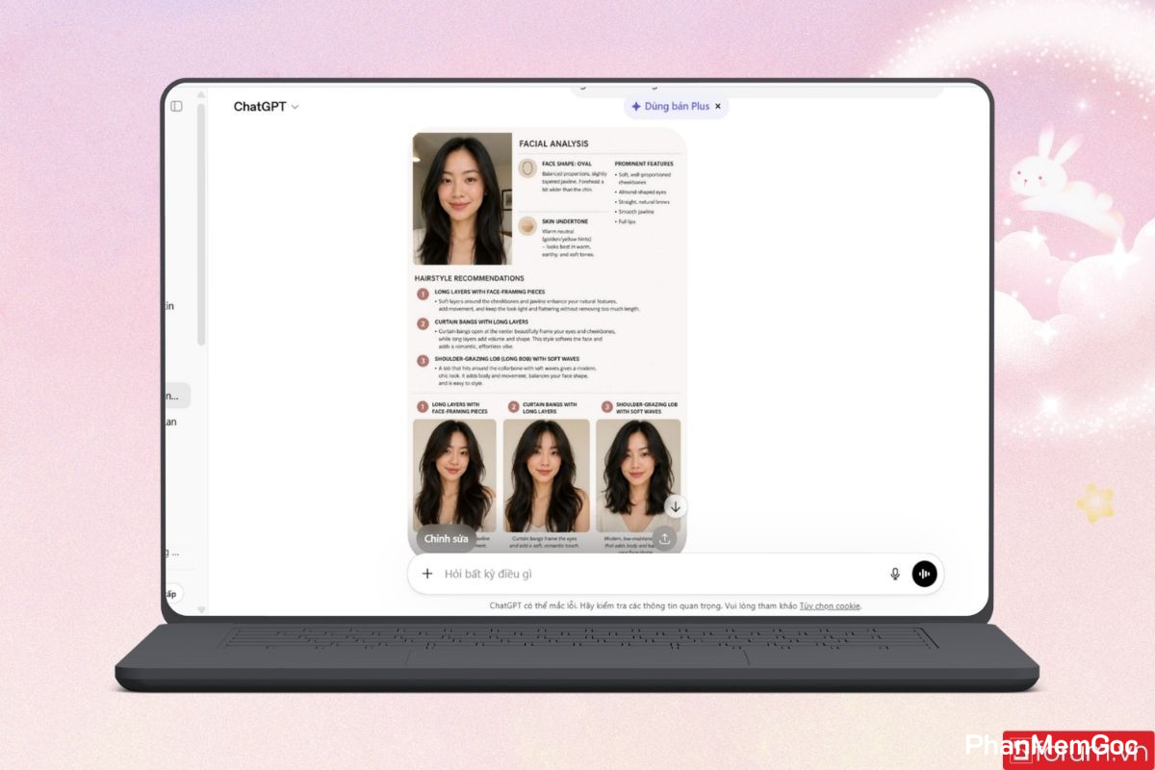The height and width of the screenshot is (770, 1155).
Task: Click the 'Dùng bản Plus' upgrade button
Action: 670,107
